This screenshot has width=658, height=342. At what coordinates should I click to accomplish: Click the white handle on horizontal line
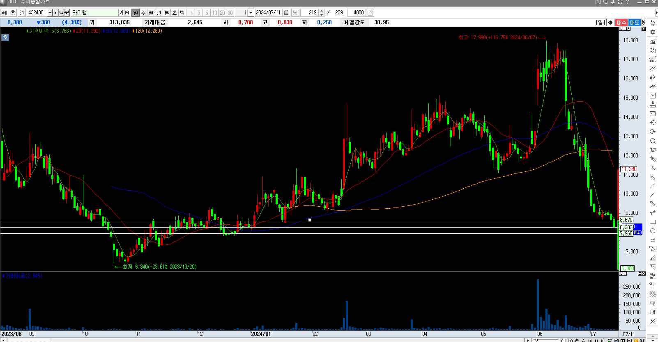tap(310, 220)
